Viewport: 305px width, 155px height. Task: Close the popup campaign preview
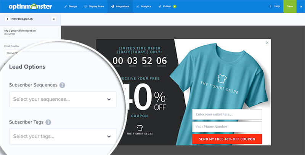pyautogui.click(x=267, y=43)
